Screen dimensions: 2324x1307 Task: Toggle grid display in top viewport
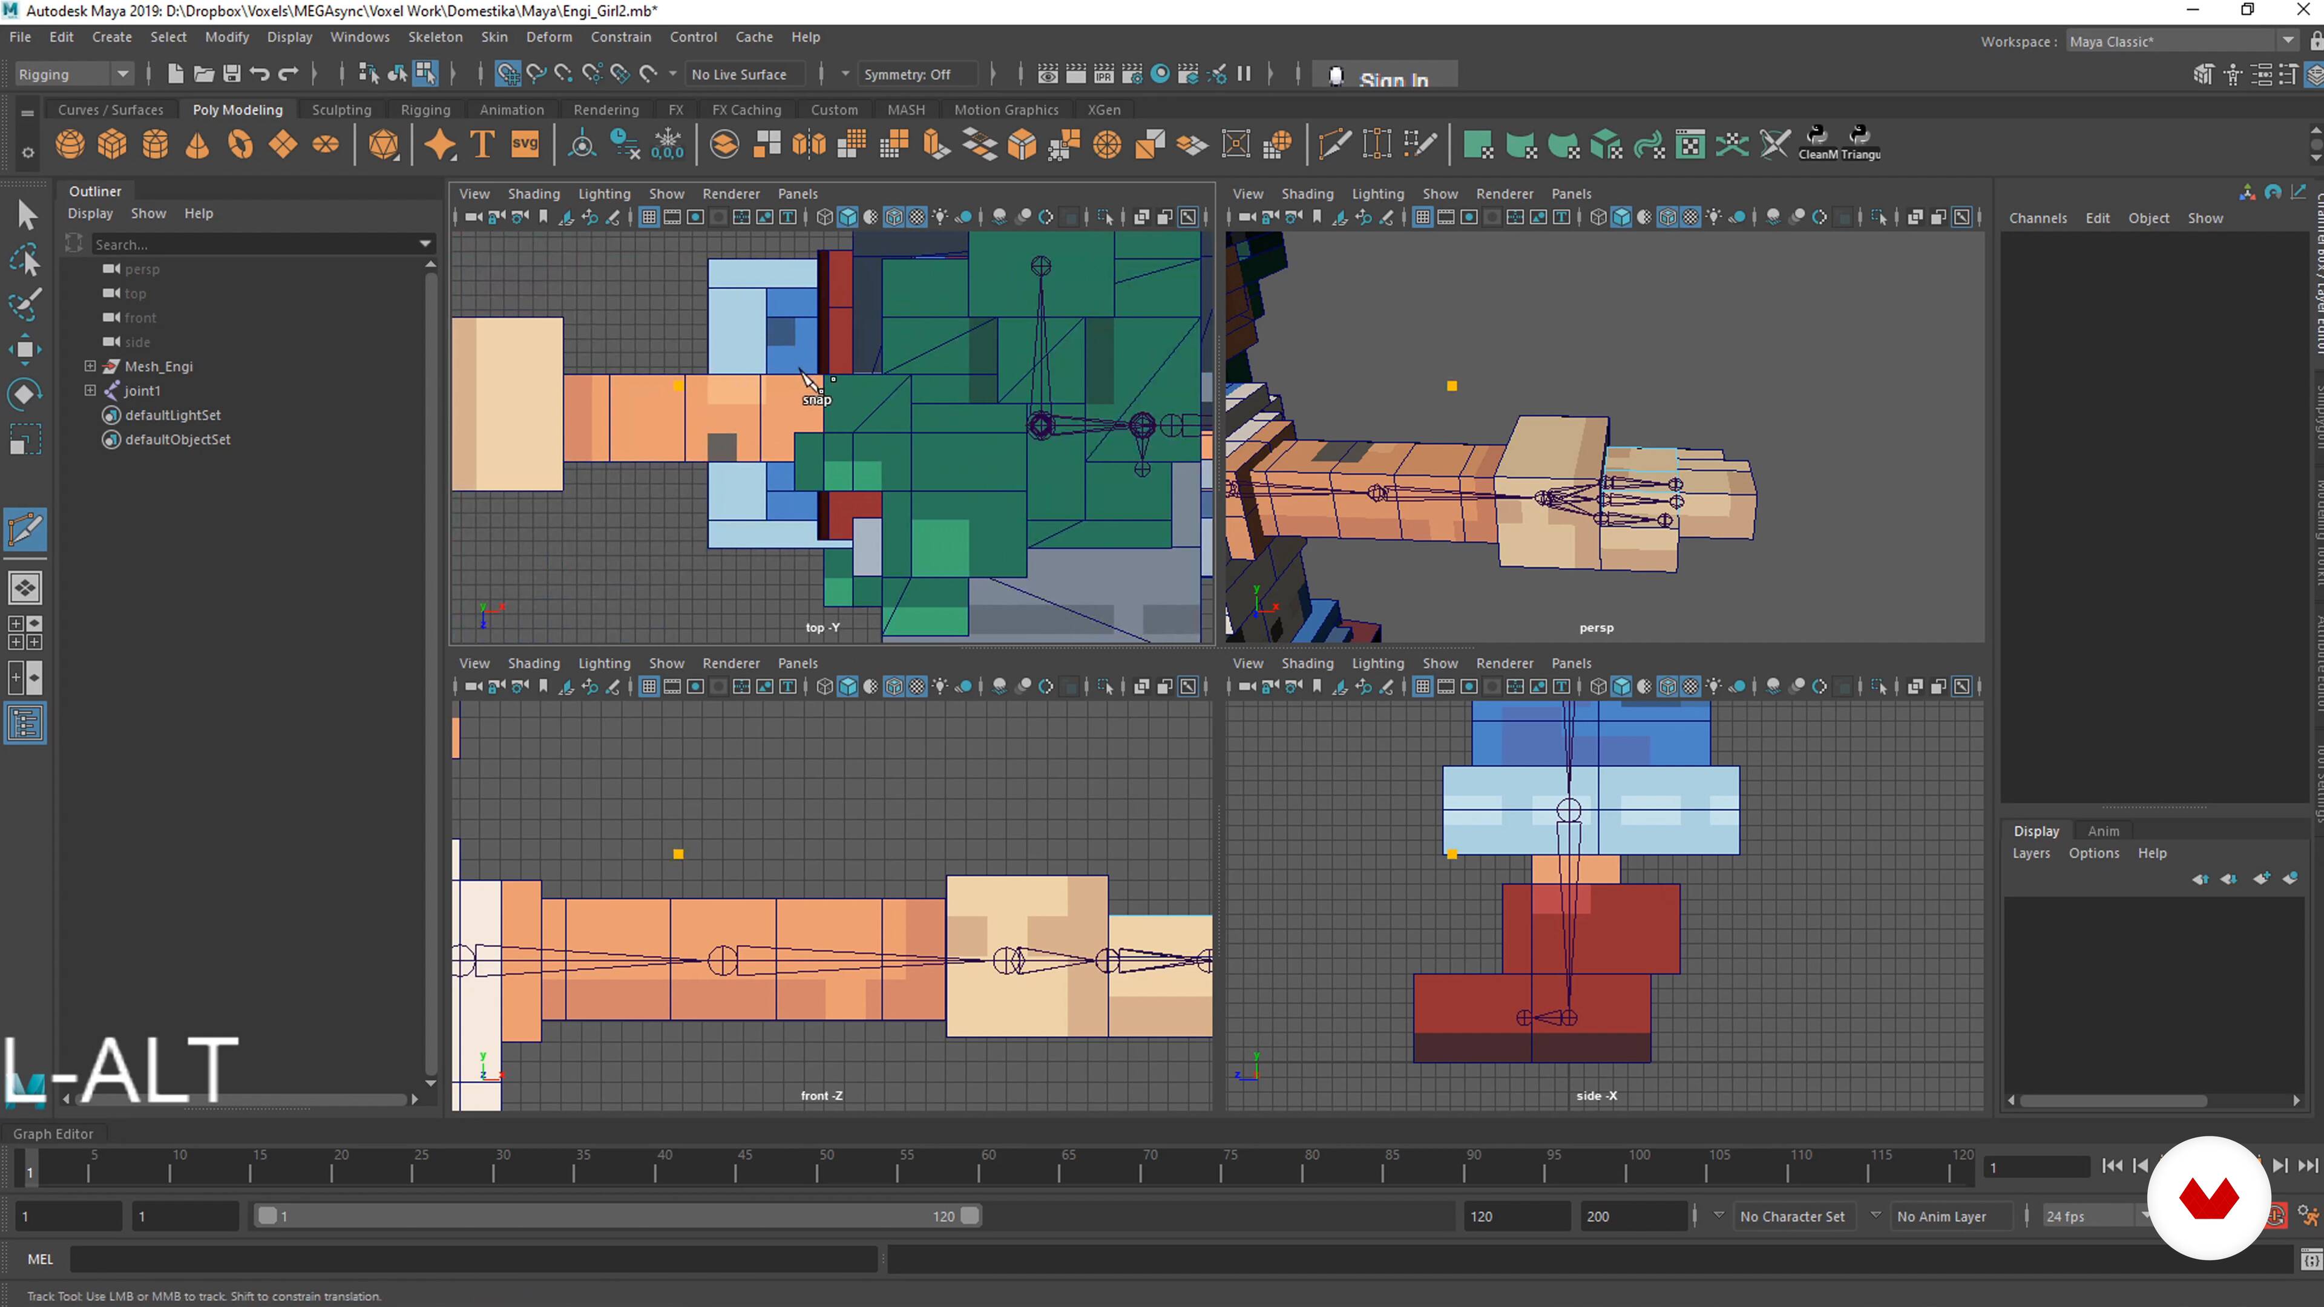click(x=649, y=217)
